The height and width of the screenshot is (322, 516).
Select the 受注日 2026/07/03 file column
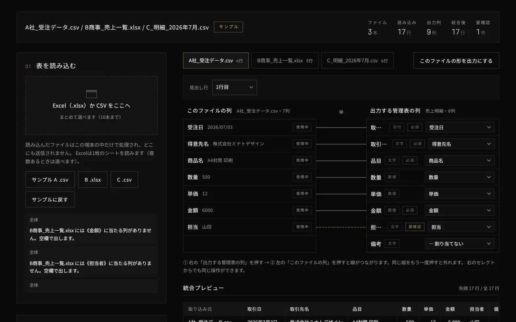[x=250, y=127]
